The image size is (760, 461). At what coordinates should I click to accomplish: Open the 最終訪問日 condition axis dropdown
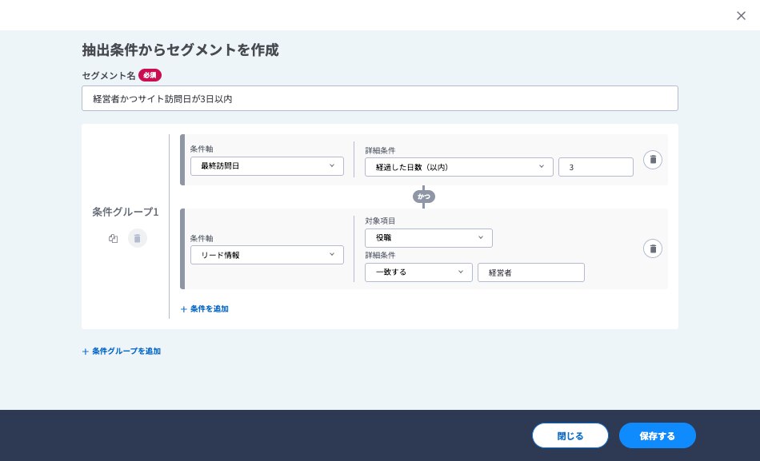click(x=266, y=166)
